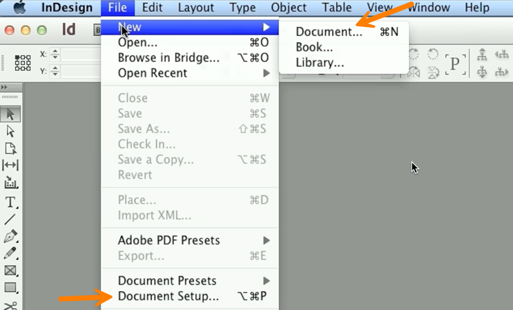Open the Layout menu
513x310 pixels.
196,7
